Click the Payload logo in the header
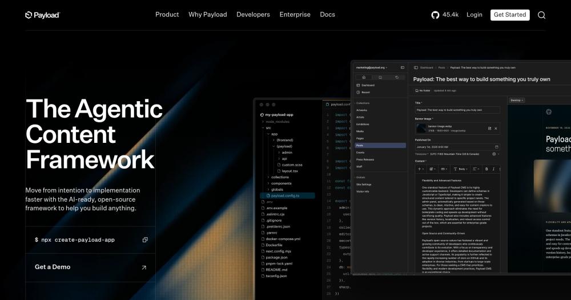Viewport: 571px width, 300px height. coord(43,15)
